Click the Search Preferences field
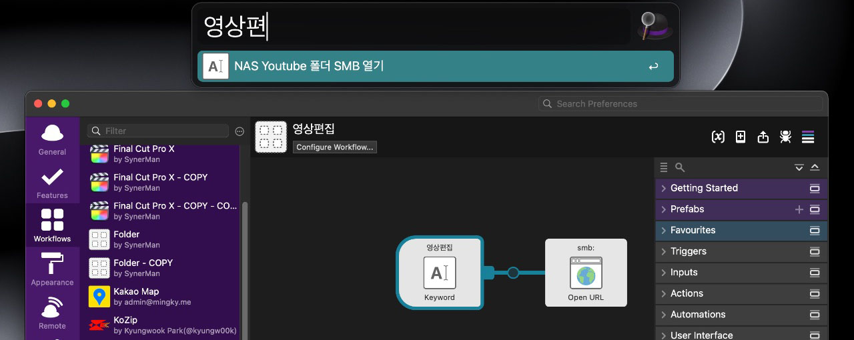 (681, 104)
